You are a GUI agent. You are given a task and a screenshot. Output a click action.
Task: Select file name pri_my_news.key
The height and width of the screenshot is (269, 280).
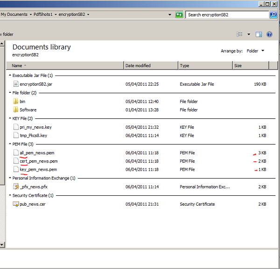pos(36,127)
